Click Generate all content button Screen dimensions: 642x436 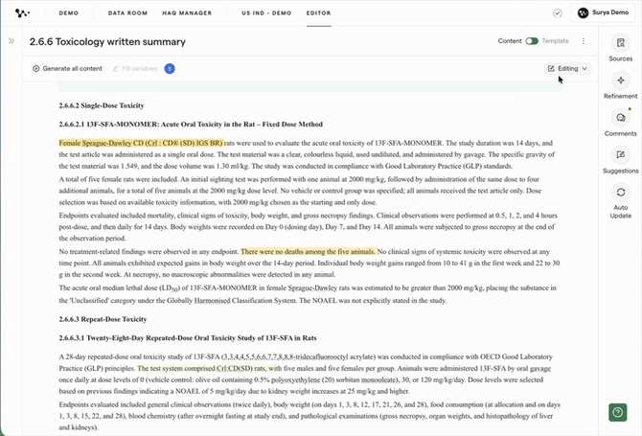(68, 68)
